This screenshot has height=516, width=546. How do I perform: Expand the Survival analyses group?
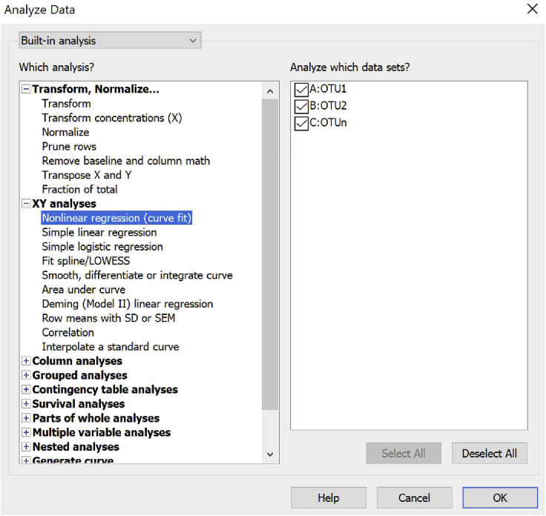click(x=27, y=405)
